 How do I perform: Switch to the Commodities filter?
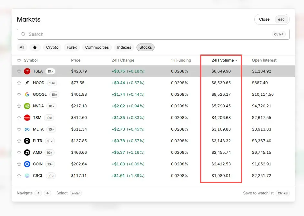pyautogui.click(x=97, y=47)
